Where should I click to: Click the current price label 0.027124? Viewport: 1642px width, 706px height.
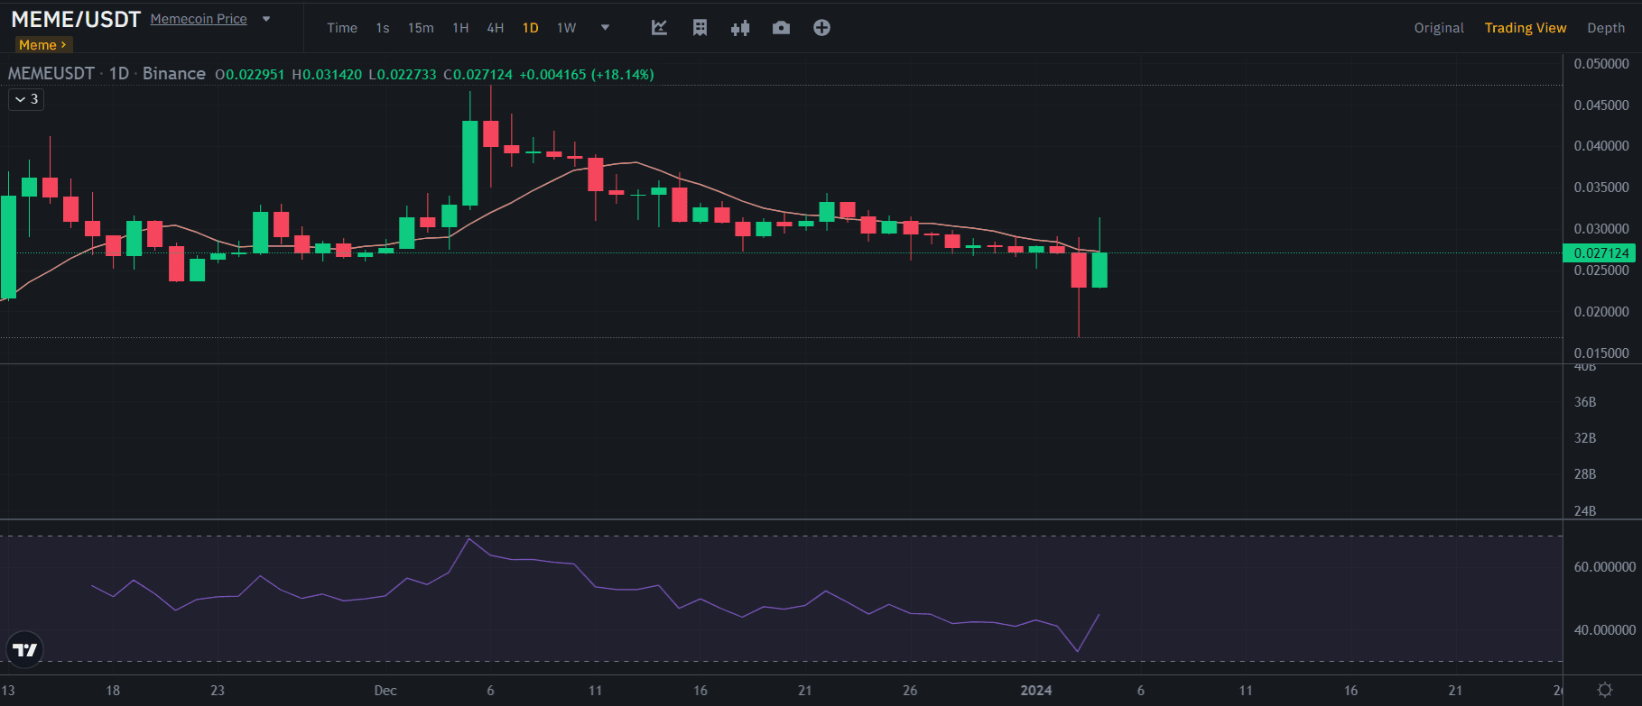1600,253
